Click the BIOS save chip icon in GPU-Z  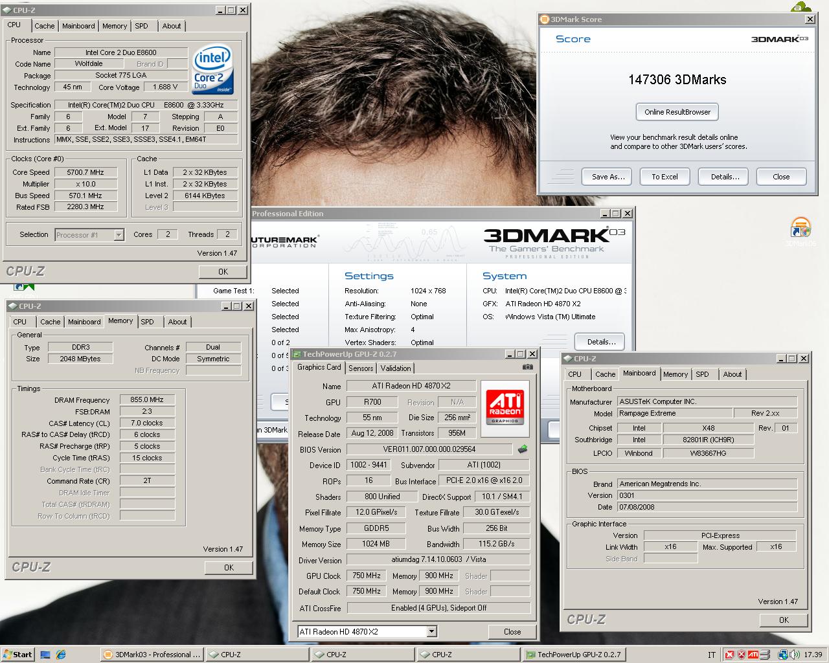(x=523, y=449)
